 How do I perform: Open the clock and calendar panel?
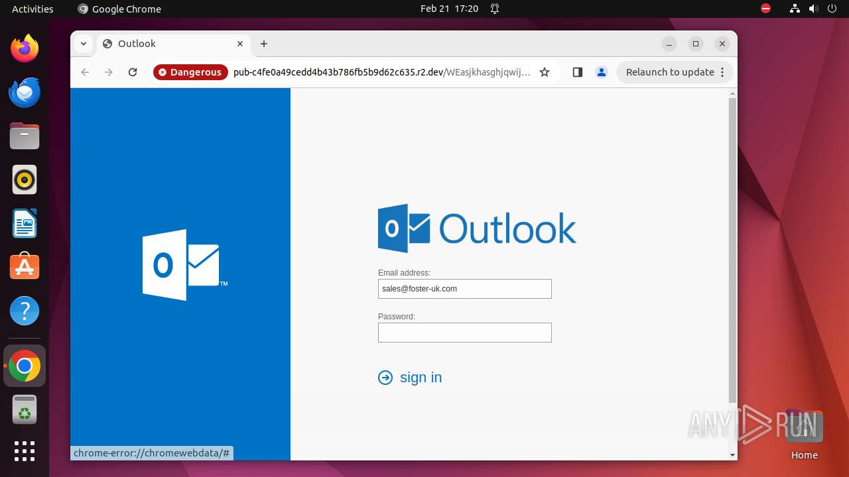(449, 9)
